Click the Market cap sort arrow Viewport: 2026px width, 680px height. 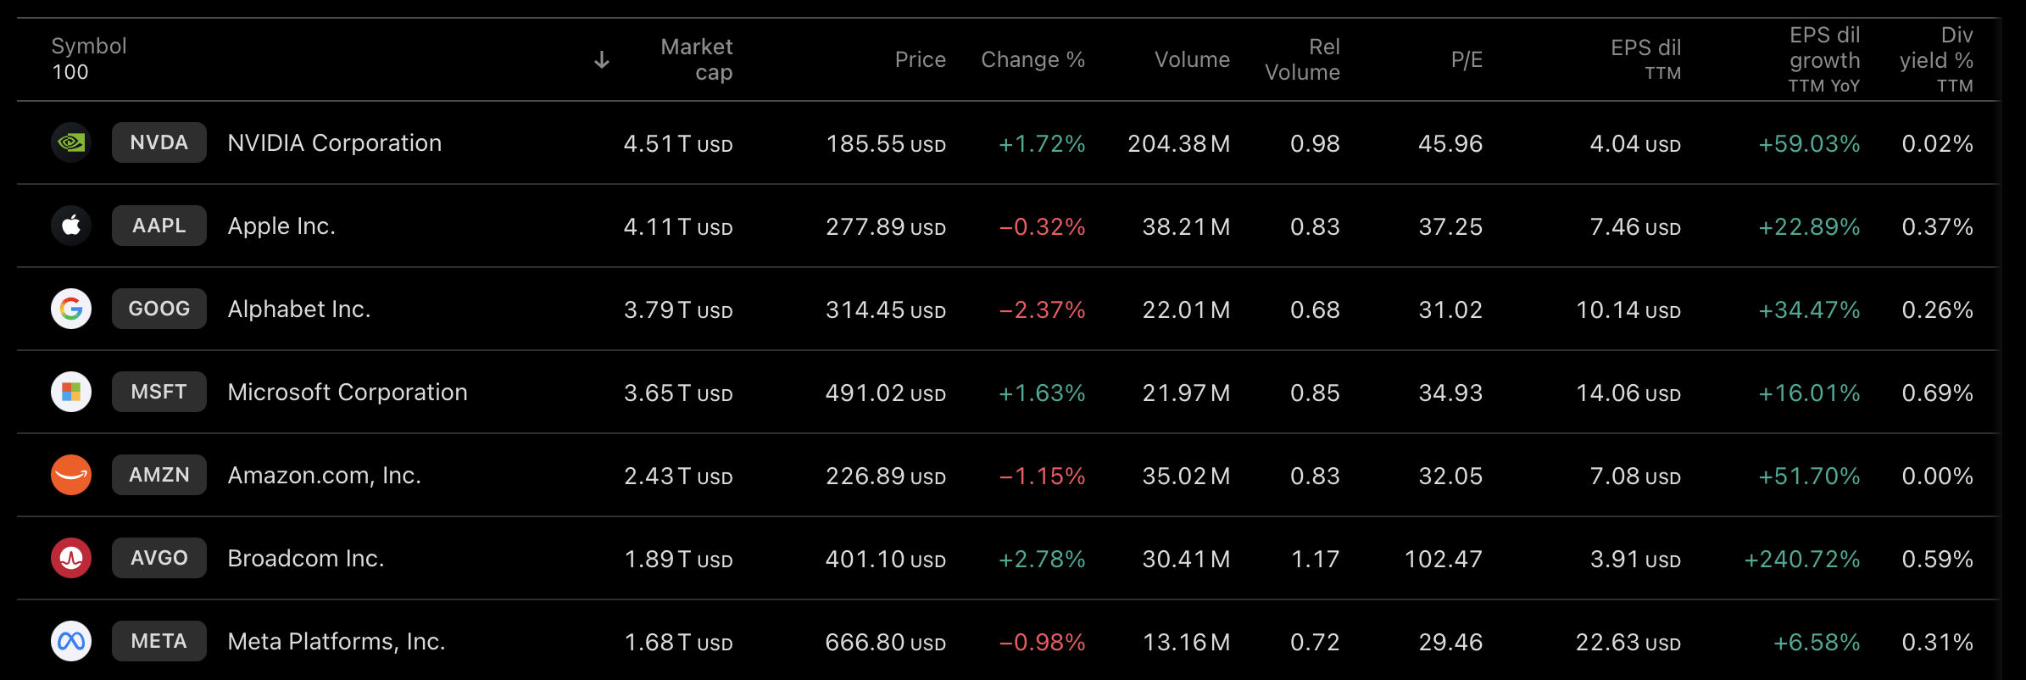coord(602,60)
